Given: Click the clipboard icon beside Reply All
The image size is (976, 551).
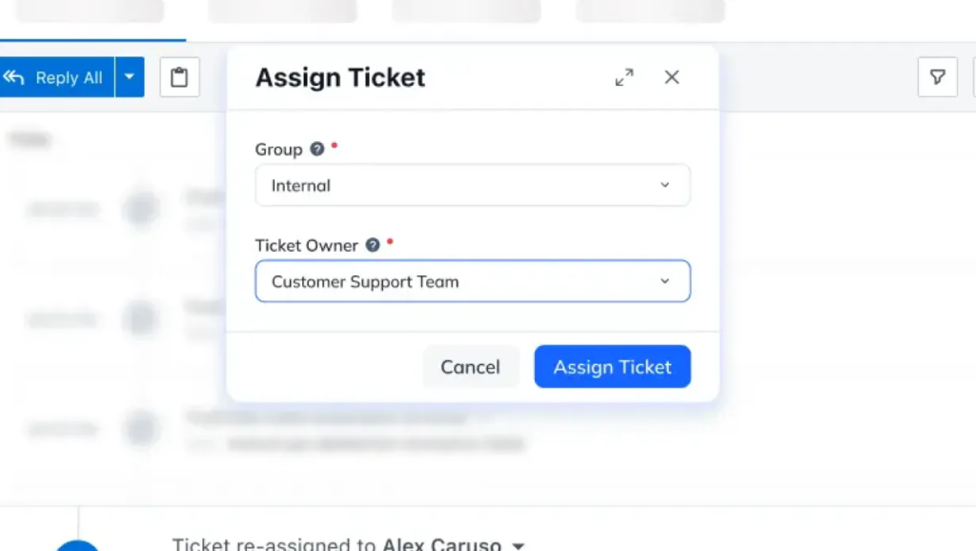Looking at the screenshot, I should [179, 77].
